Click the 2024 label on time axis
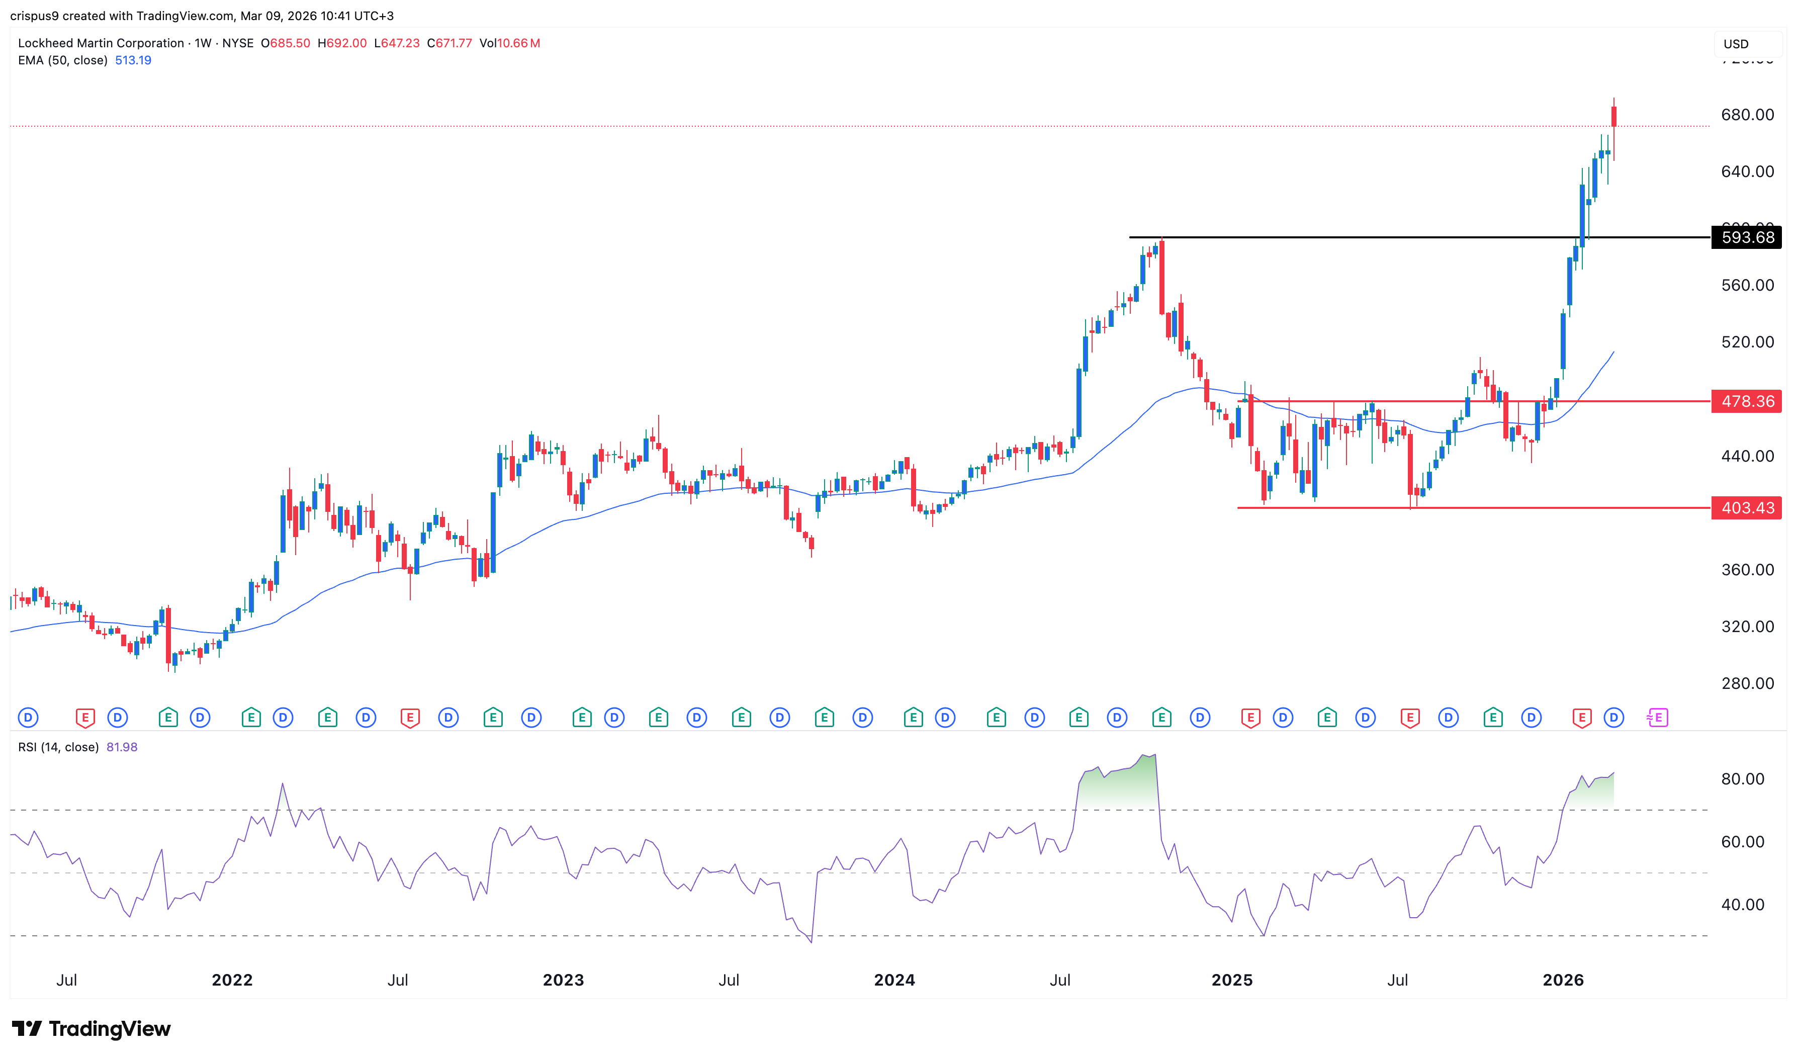 click(894, 980)
